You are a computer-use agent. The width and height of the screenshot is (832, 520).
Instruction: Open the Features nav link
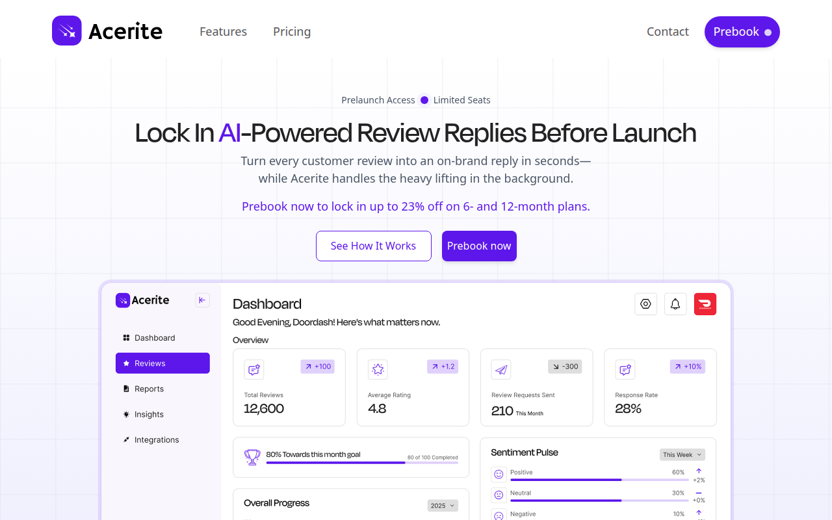pyautogui.click(x=223, y=31)
